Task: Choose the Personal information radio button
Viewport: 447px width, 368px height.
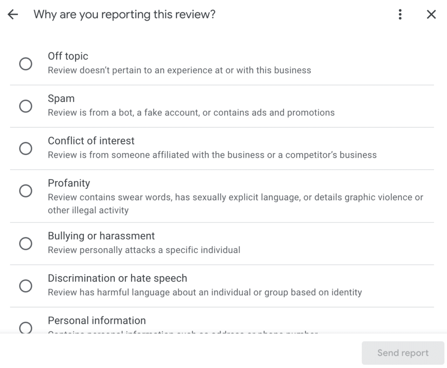Action: pos(26,327)
